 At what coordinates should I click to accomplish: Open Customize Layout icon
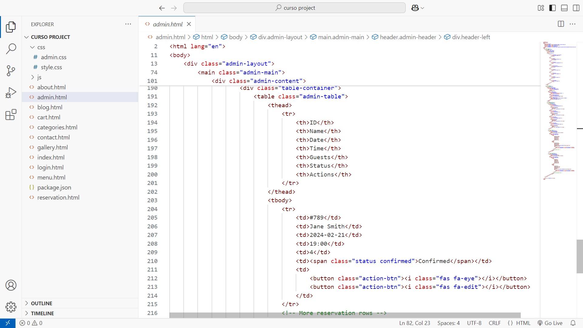click(x=541, y=8)
